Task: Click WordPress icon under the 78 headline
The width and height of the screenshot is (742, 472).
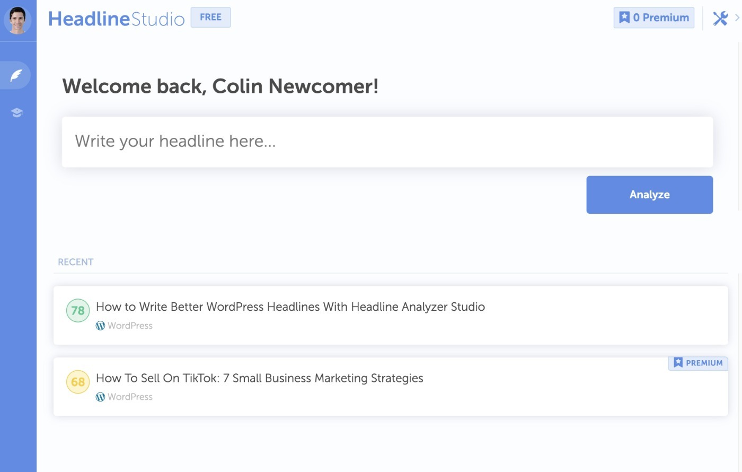Action: click(100, 326)
